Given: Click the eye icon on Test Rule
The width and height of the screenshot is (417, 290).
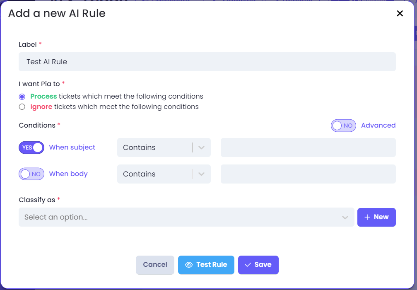Looking at the screenshot, I should [x=189, y=265].
